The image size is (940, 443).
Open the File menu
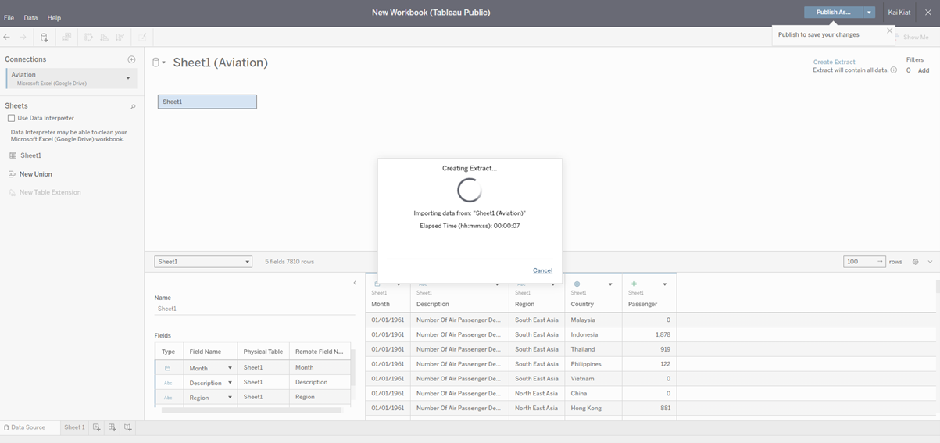click(x=9, y=17)
